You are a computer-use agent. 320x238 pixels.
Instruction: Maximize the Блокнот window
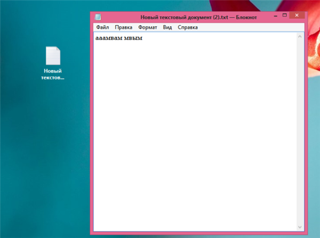[284, 15]
